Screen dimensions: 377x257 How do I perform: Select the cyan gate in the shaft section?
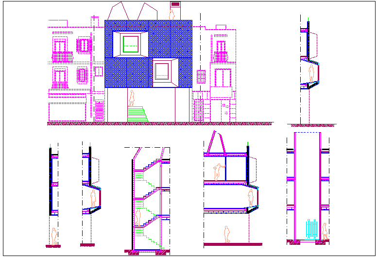point(312,229)
